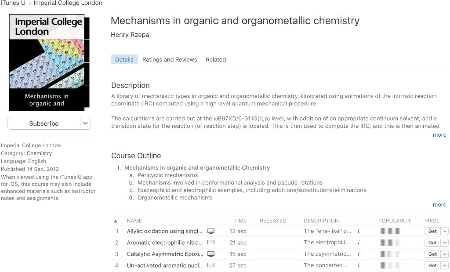Click popularity bar of Allylic oxidation
Viewport: 450px width, 272px height.
pos(390,231)
